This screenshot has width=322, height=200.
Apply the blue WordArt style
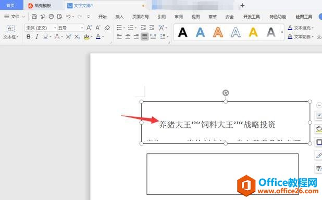pyautogui.click(x=200, y=32)
